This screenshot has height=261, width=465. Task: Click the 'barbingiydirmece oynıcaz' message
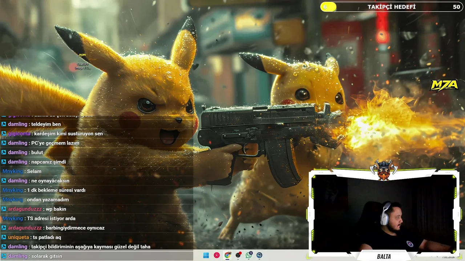click(75, 228)
